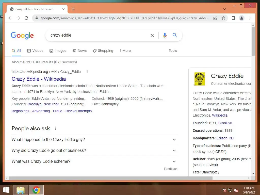Image resolution: width=260 pixels, height=195 pixels.
Task: Click the address bar URL
Action: pyautogui.click(x=124, y=18)
